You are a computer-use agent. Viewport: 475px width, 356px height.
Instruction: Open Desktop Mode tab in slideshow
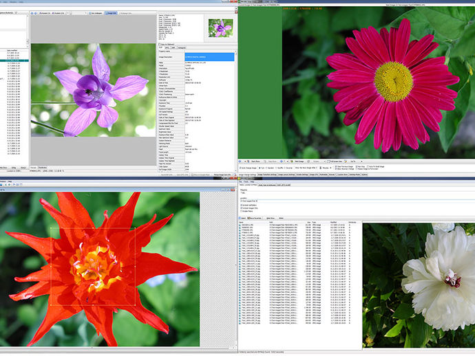click(355, 175)
